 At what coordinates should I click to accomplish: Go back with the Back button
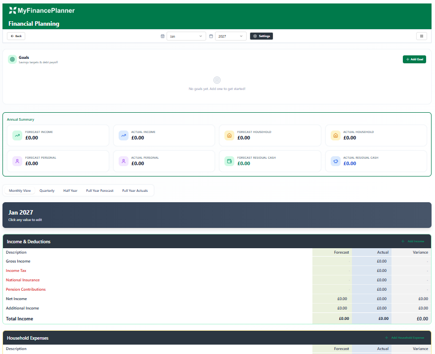(x=16, y=36)
